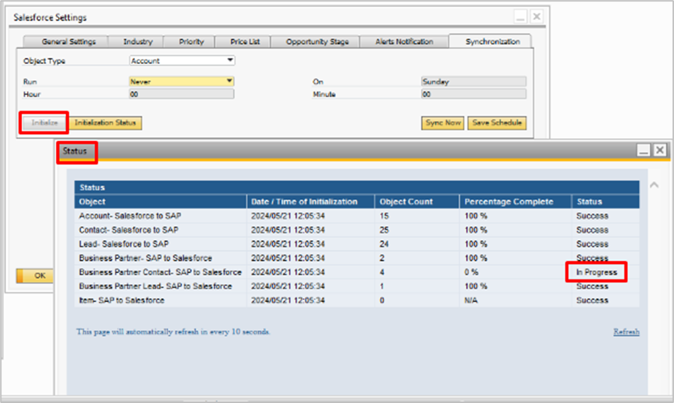Click the On day field showing Sunday
674x403 pixels.
coord(473,81)
